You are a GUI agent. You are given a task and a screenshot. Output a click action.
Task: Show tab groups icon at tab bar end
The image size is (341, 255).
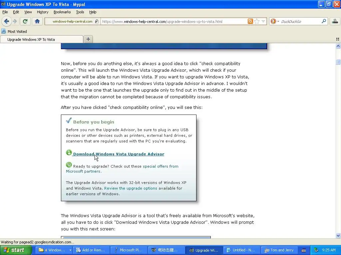[x=338, y=39]
